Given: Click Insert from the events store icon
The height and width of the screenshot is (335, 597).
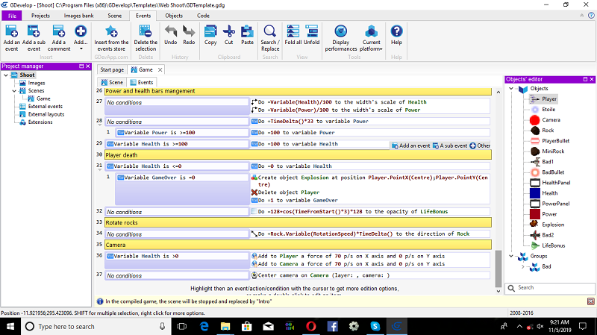Looking at the screenshot, I should pyautogui.click(x=112, y=31).
